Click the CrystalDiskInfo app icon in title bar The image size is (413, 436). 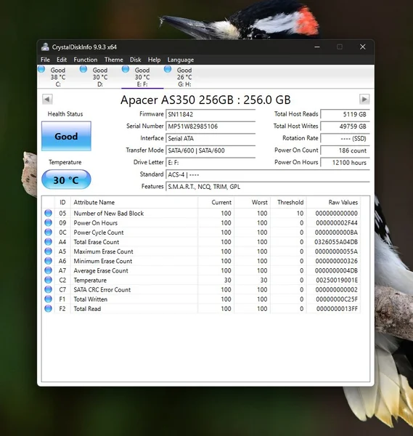coord(45,47)
